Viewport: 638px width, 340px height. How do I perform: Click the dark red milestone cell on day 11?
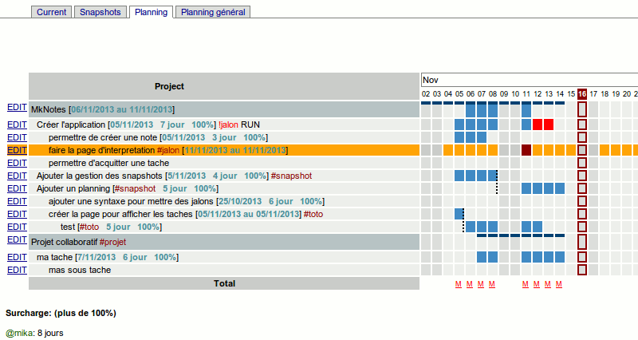pos(526,150)
